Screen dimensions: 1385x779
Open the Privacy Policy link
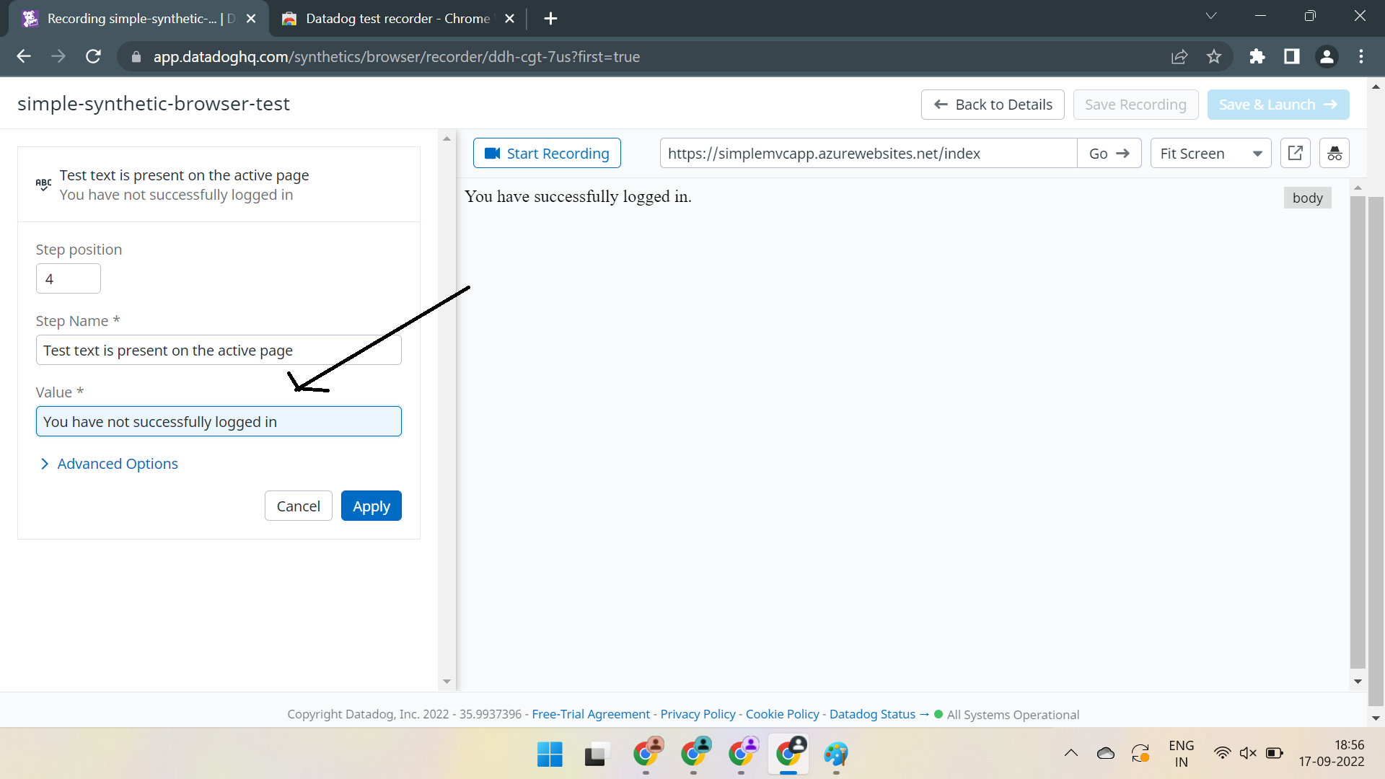tap(698, 714)
